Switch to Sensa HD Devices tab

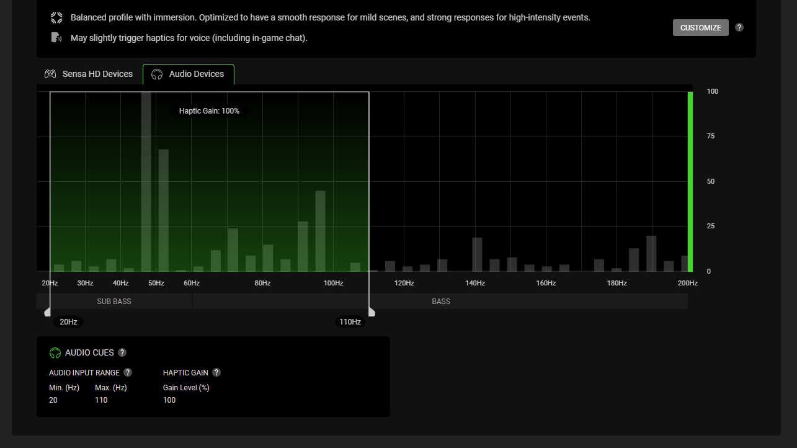tap(89, 74)
